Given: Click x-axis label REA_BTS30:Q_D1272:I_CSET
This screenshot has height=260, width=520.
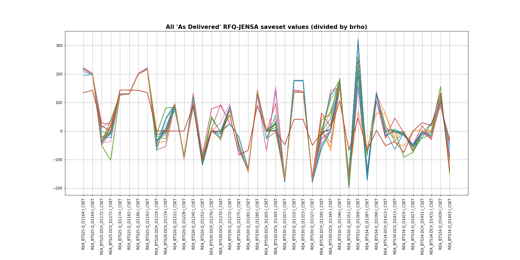Looking at the screenshot, I should click(230, 224).
